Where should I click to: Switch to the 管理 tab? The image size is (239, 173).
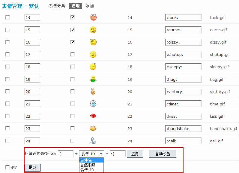point(76,6)
